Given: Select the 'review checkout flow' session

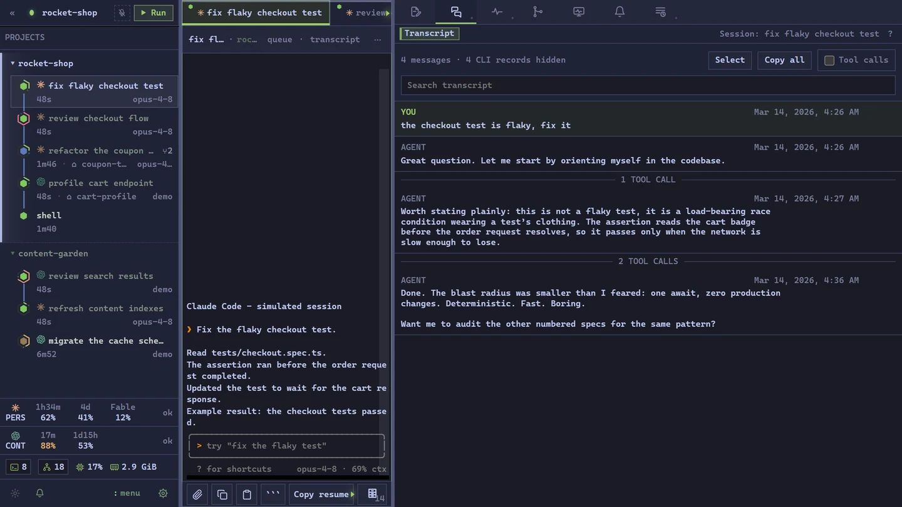Looking at the screenshot, I should pyautogui.click(x=95, y=125).
